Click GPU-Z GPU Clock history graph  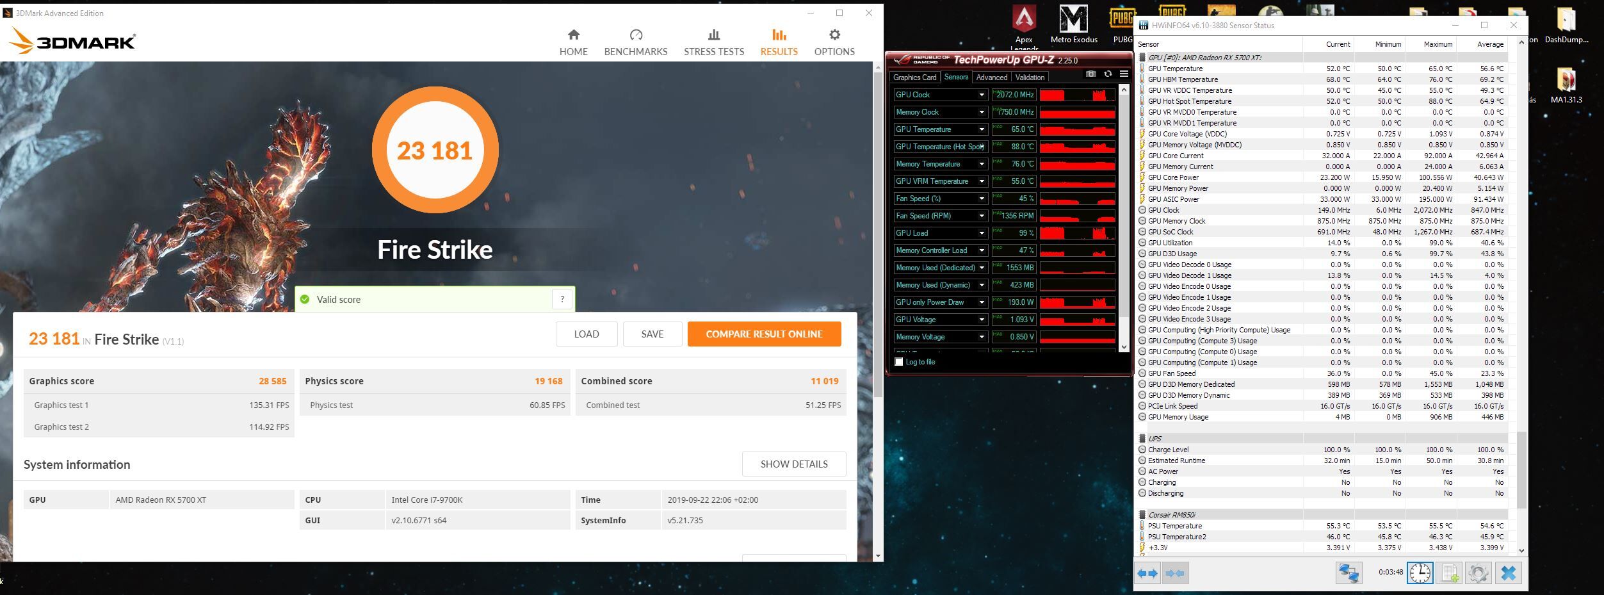point(1077,95)
